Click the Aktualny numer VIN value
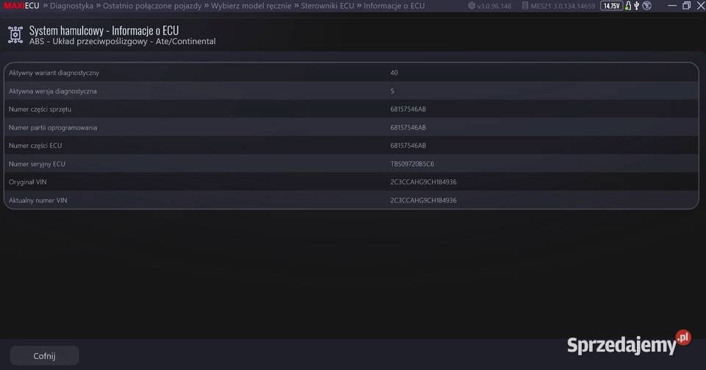 tap(423, 200)
